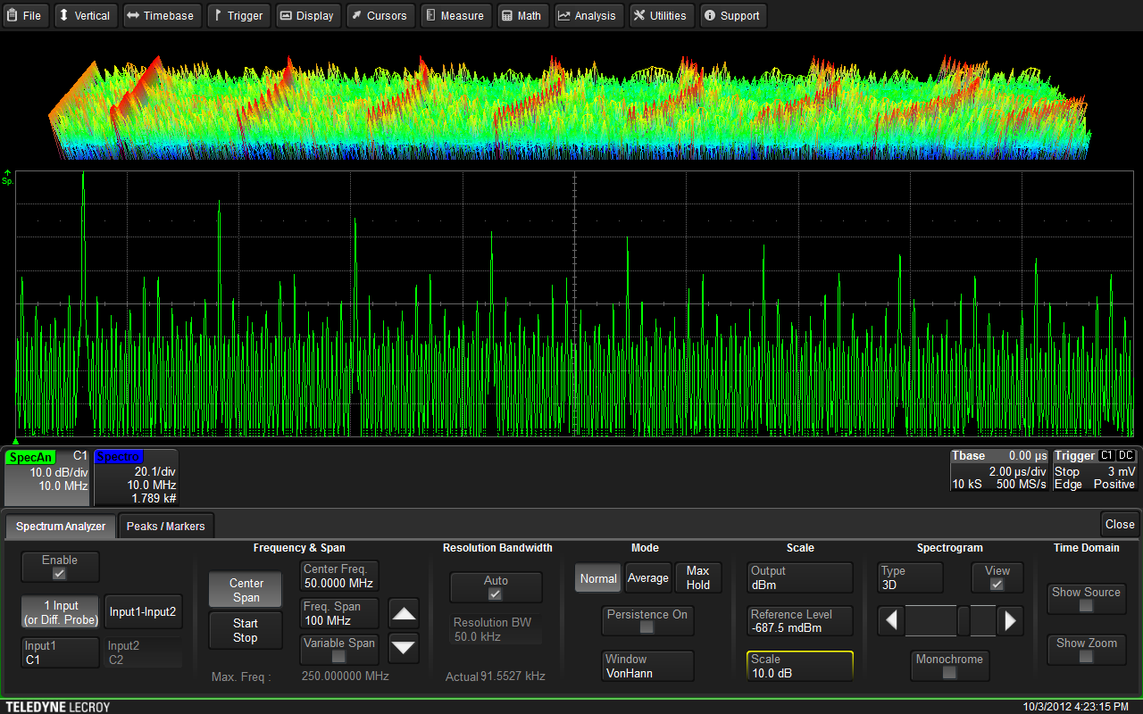Uncheck Auto resolution bandwidth

click(496, 594)
